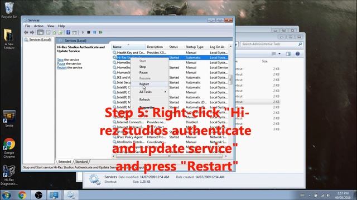Screen dimensions: 357x200
Task: Click the Services gear icon on taskbar
Action: coord(71,195)
